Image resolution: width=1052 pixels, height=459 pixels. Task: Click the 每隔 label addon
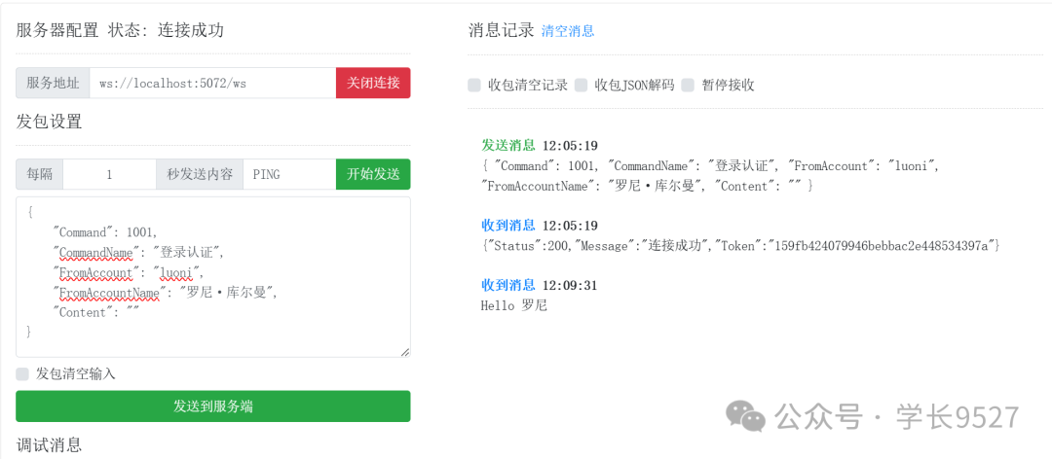click(x=40, y=174)
